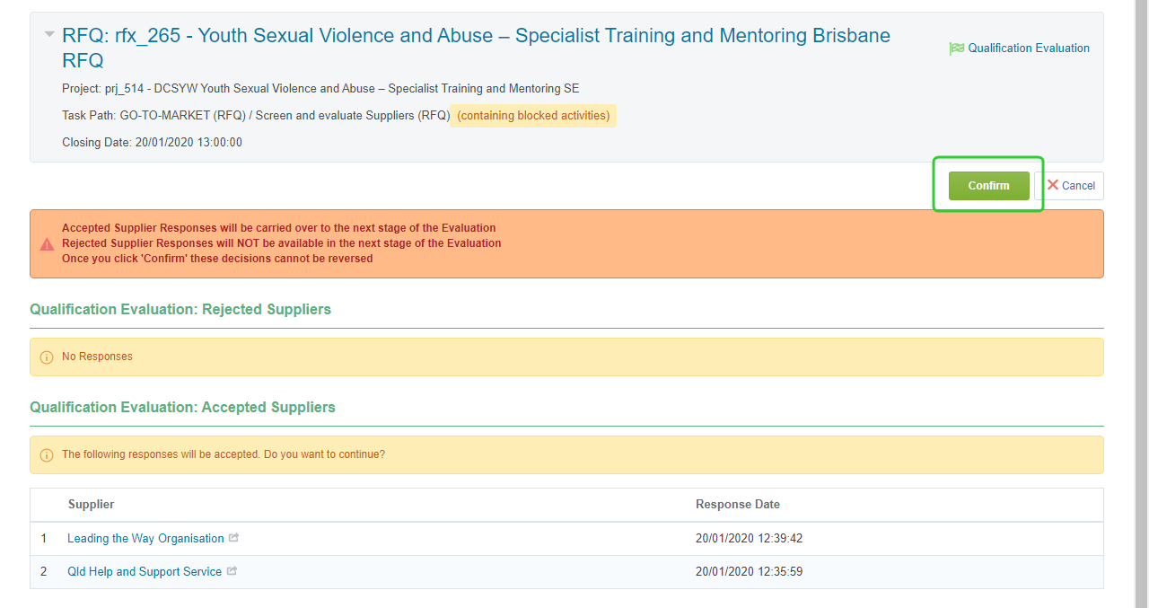Click the 'containing blocked activities' badge
The image size is (1149, 608).
click(x=533, y=116)
